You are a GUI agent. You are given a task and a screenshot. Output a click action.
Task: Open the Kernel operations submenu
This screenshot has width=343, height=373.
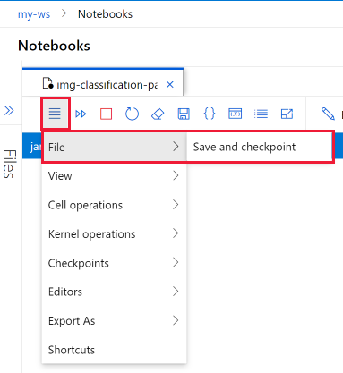pos(114,233)
